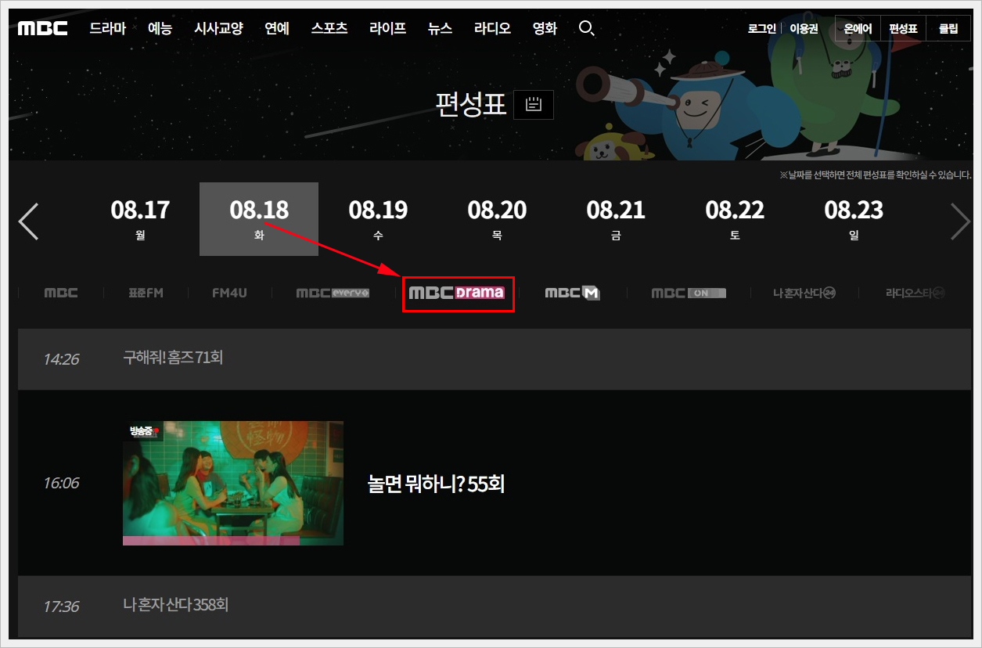This screenshot has width=982, height=648.
Task: Select the MBC ON channel
Action: pyautogui.click(x=689, y=293)
